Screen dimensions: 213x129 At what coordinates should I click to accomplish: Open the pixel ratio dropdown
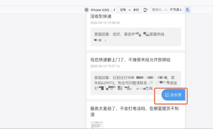[159, 10]
